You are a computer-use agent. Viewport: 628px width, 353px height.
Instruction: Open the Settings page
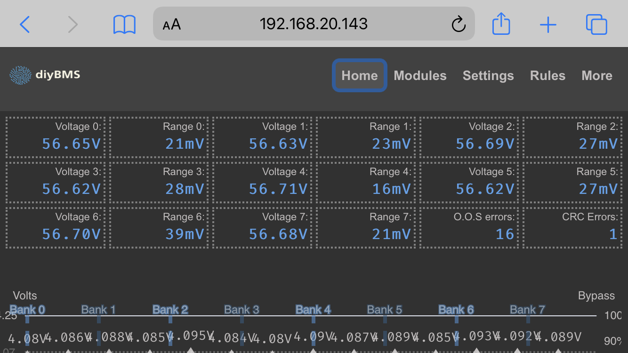pos(488,75)
